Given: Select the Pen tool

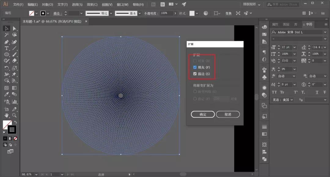Looking at the screenshot, I should tap(6, 42).
